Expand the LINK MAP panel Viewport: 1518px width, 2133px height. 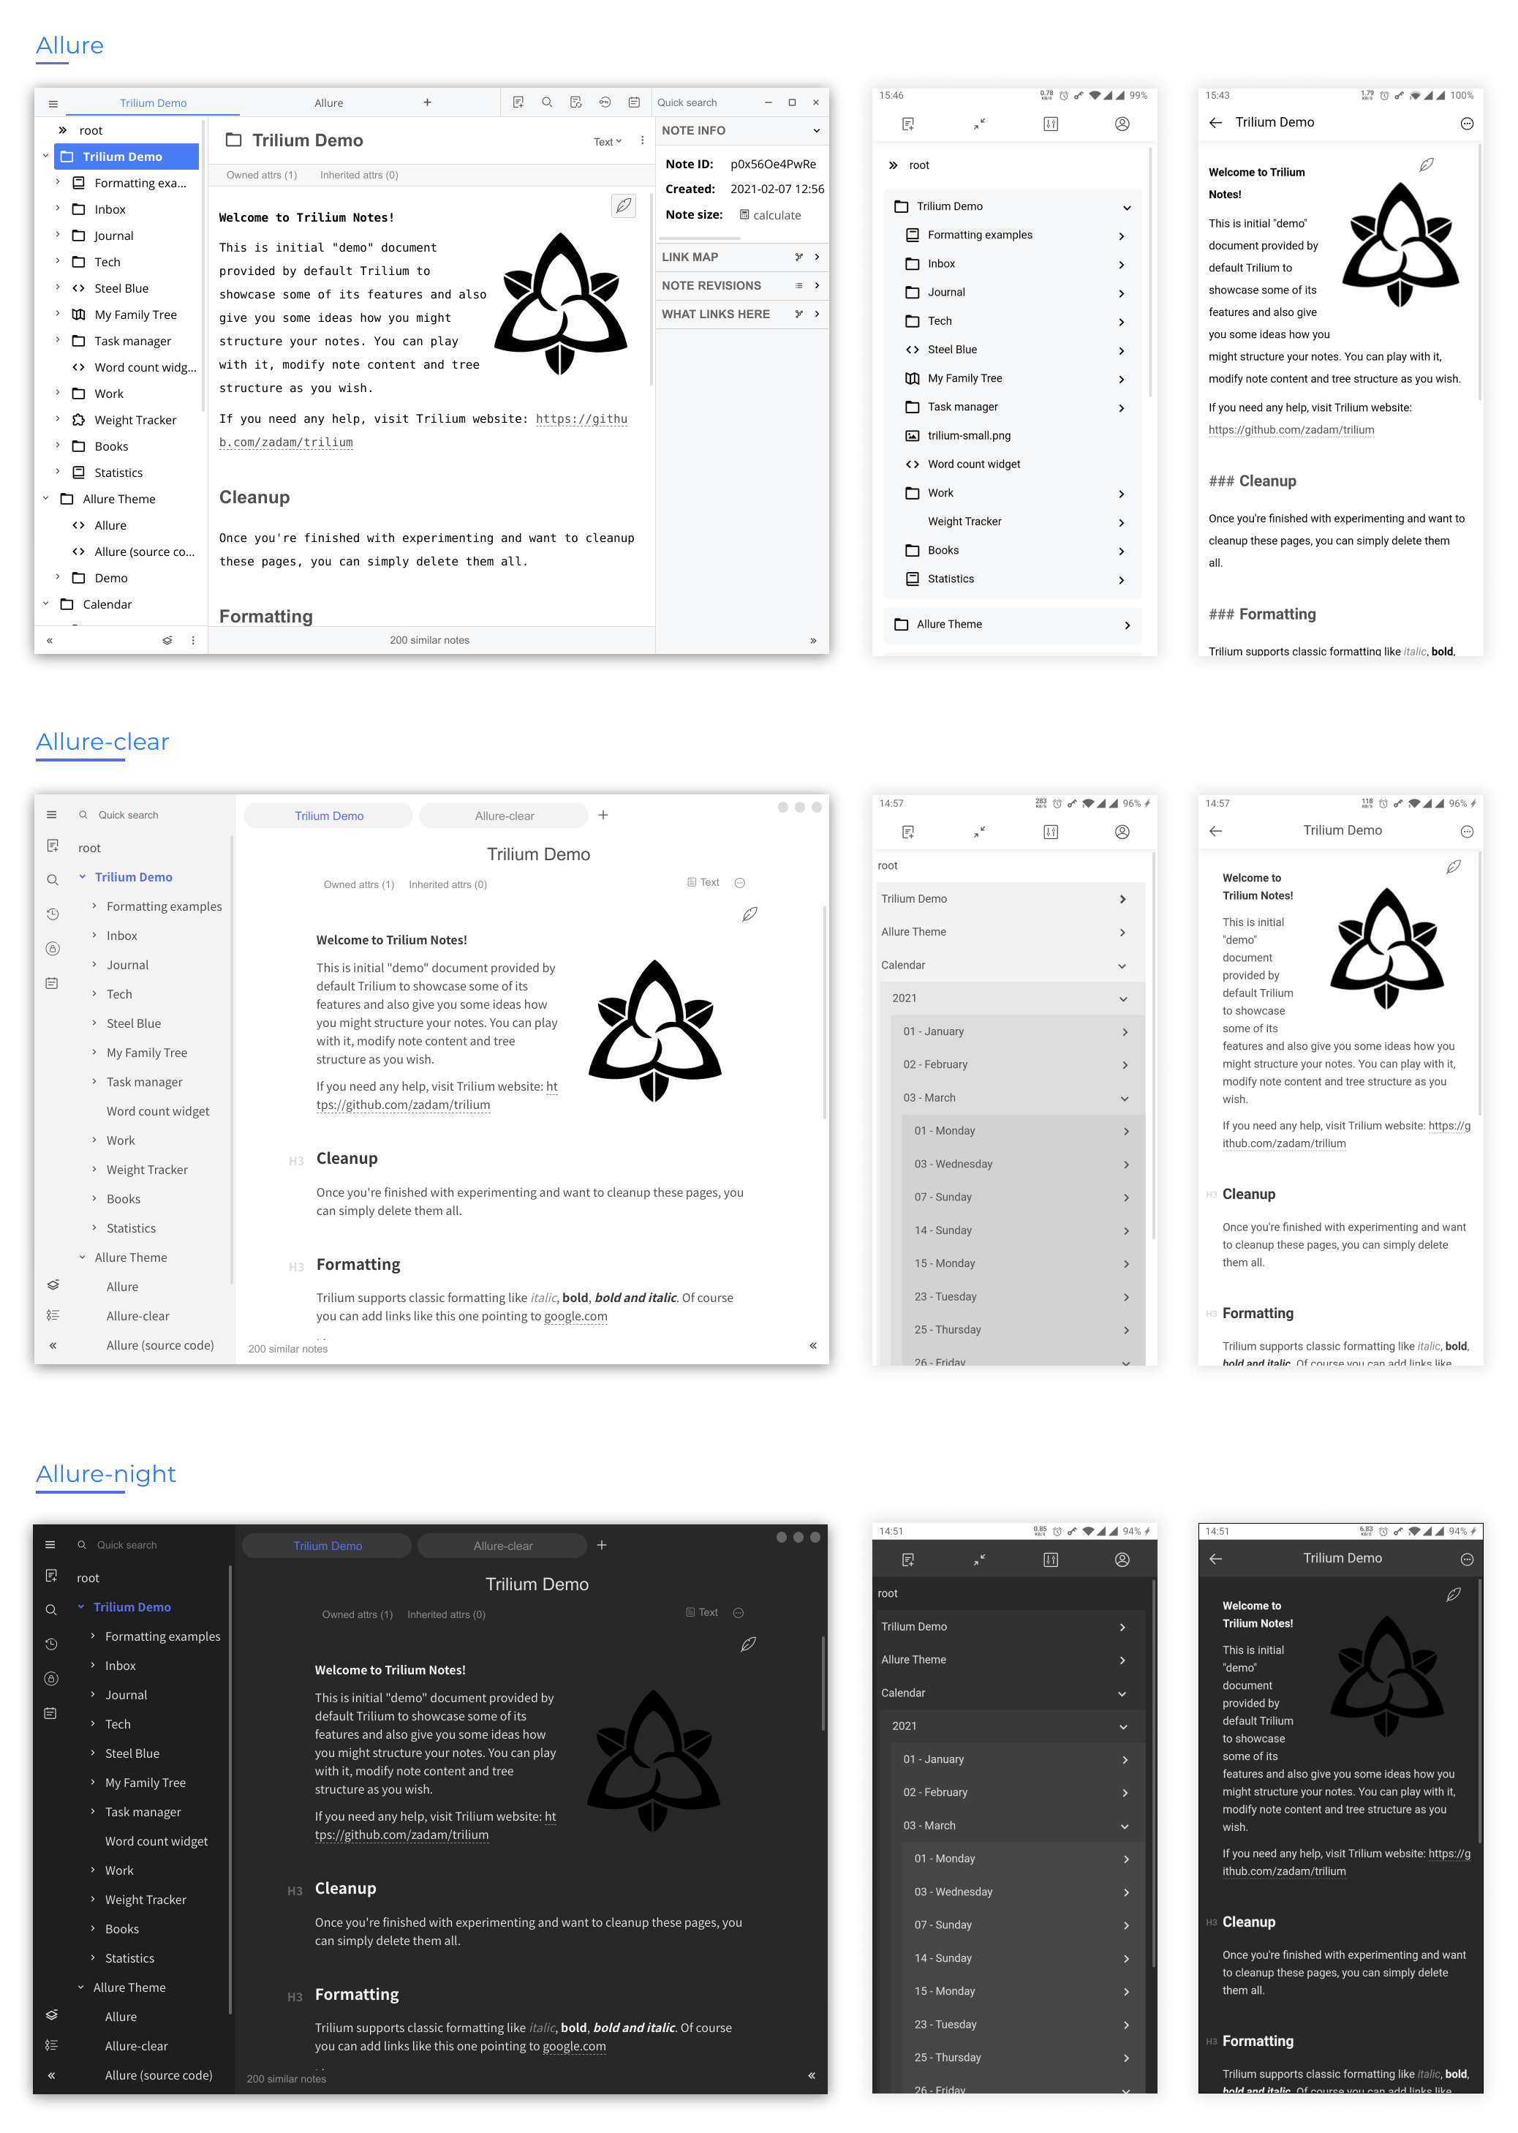816,257
